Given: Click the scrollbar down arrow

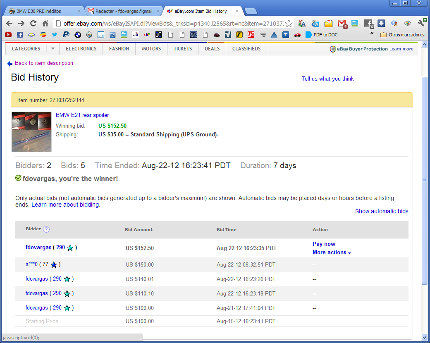Looking at the screenshot, I should tap(424, 337).
